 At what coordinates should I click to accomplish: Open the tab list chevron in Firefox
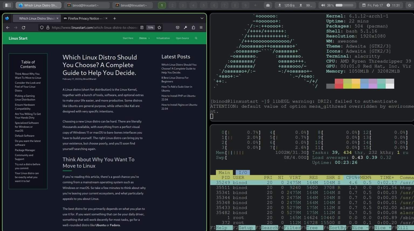tap(202, 18)
